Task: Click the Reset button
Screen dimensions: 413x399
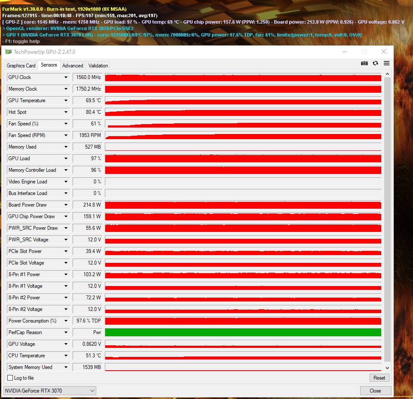Action: (x=379, y=378)
